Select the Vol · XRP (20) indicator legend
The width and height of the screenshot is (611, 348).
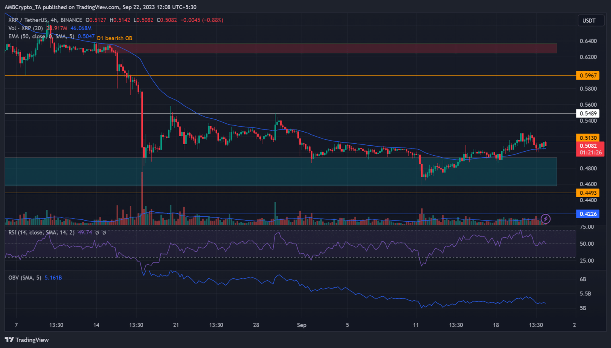(x=26, y=28)
